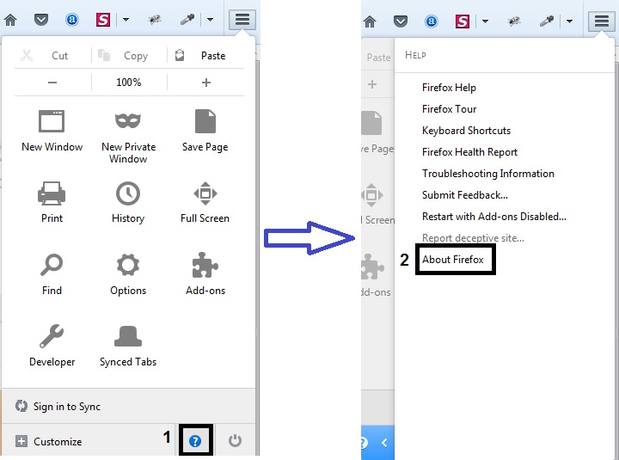Open dropdown arrow beside eyedropper, left toolbar
This screenshot has width=619, height=460.
210,20
